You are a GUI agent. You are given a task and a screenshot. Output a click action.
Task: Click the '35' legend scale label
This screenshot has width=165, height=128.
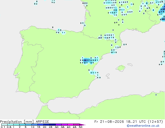click(x=62, y=127)
